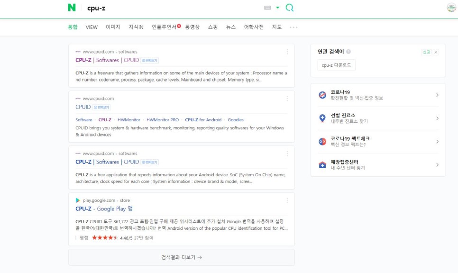This screenshot has width=458, height=273.
Task: Switch to the 뉴스 tab
Action: coord(231,27)
